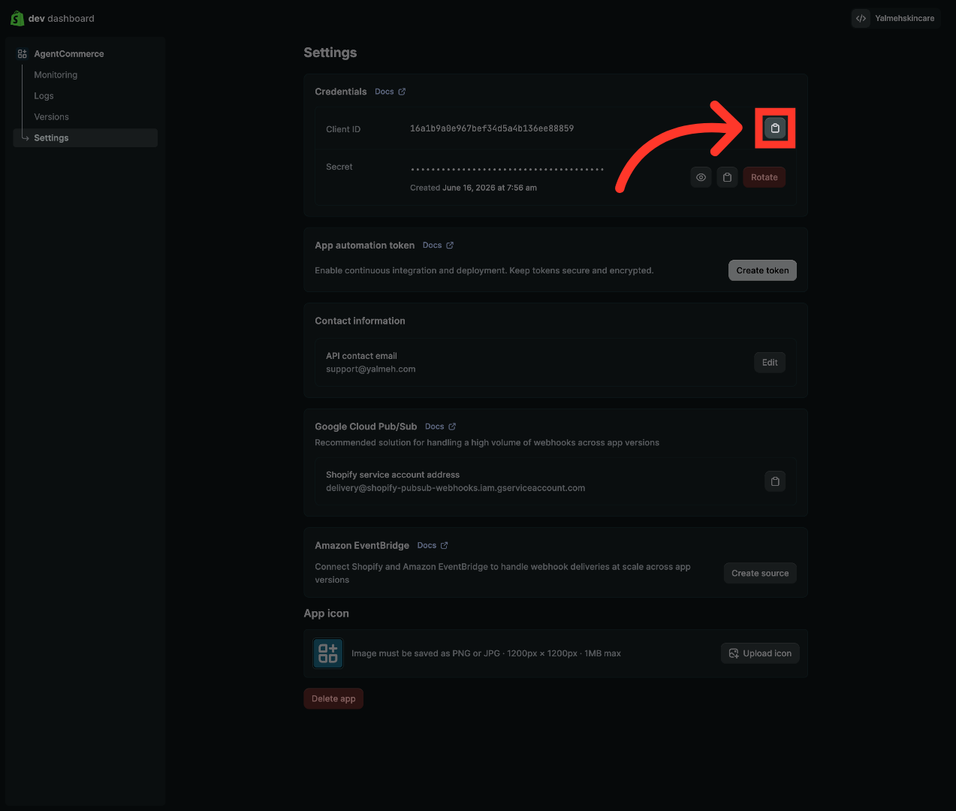Open Logs in sidebar
956x811 pixels.
44,96
